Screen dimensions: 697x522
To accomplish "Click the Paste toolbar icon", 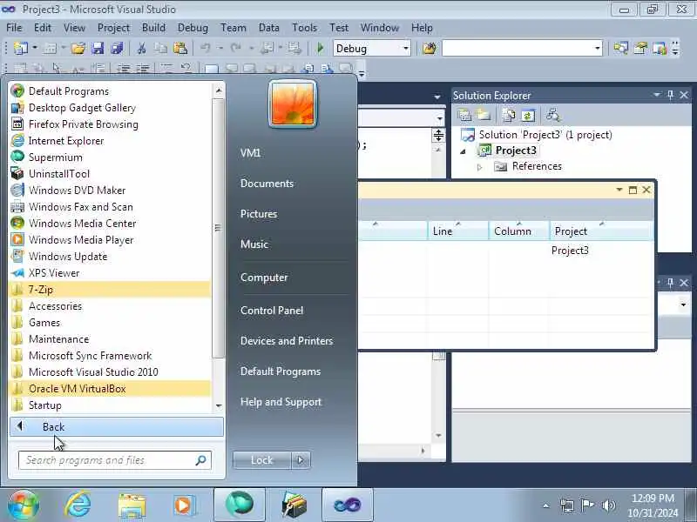I will [x=180, y=48].
